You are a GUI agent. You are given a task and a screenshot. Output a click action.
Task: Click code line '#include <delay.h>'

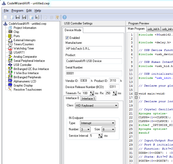click(x=155, y=42)
